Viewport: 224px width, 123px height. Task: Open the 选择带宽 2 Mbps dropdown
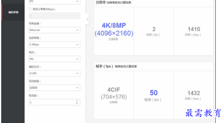pos(55,44)
